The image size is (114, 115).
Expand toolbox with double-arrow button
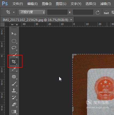pyautogui.click(x=12, y=24)
